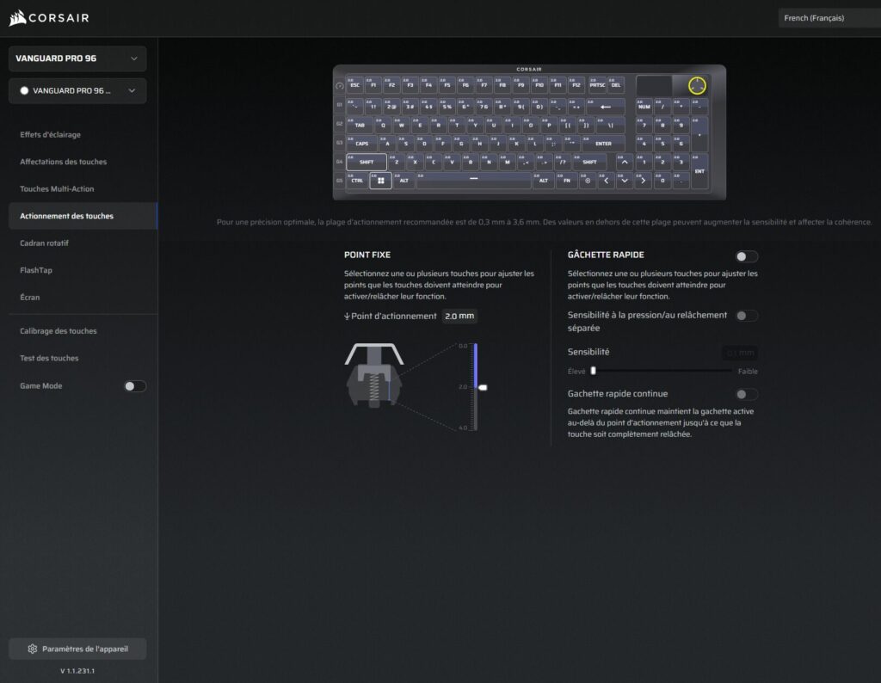Go to Effets d'éclairage section
Viewport: 881px width, 683px height.
pyautogui.click(x=50, y=135)
